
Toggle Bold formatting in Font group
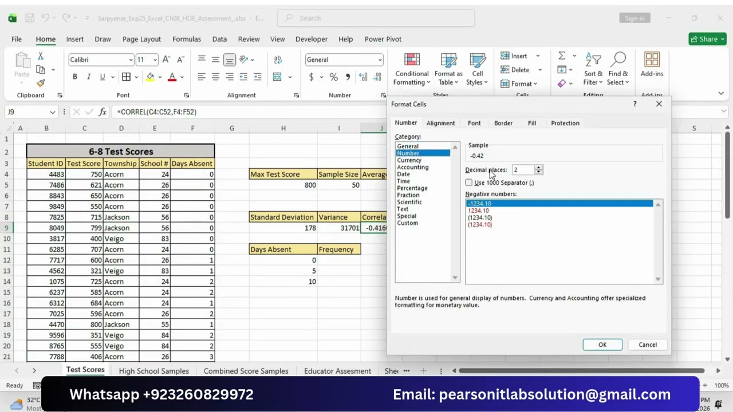(74, 77)
